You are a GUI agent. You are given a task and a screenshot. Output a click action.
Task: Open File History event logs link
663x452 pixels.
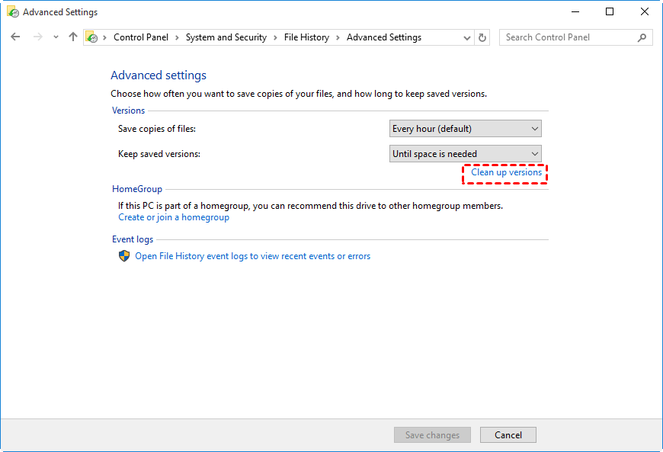(x=252, y=256)
